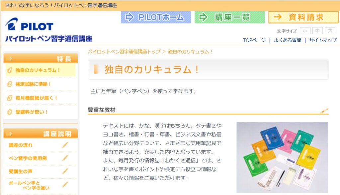
Task: Open よくある質問 link
Action: click(x=288, y=40)
